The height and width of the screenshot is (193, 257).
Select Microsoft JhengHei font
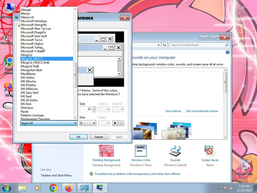pos(47,25)
